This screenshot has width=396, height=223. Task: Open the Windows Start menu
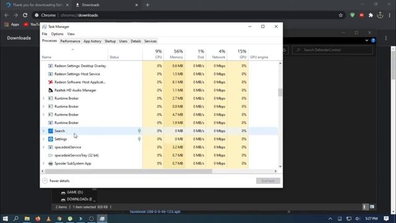click(x=5, y=219)
